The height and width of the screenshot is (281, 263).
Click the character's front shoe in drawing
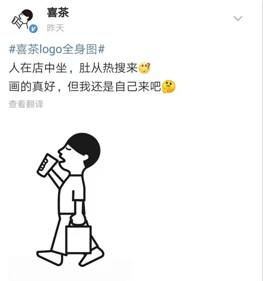[49, 258]
